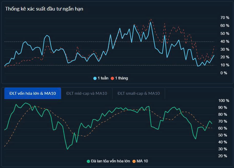234x168 pixels.
Task: Toggle the MA 10 legend text
Action: coord(142,161)
